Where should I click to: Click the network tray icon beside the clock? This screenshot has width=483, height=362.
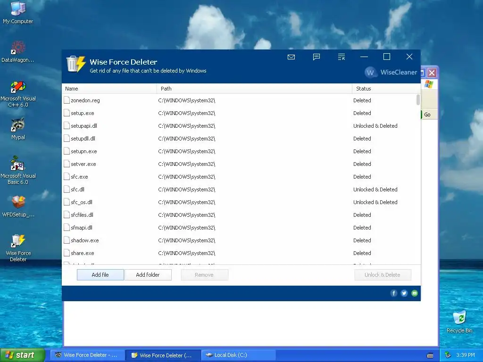pos(448,355)
